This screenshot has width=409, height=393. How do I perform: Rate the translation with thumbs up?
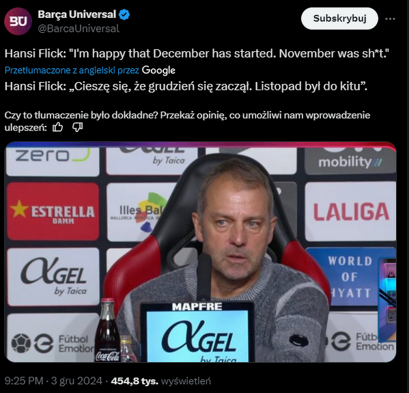coord(57,127)
